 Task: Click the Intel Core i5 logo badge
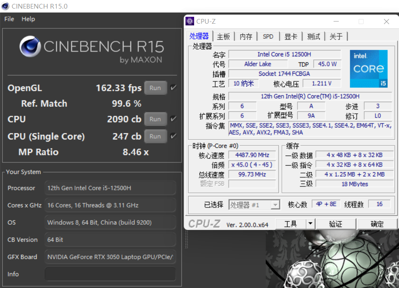coord(368,69)
